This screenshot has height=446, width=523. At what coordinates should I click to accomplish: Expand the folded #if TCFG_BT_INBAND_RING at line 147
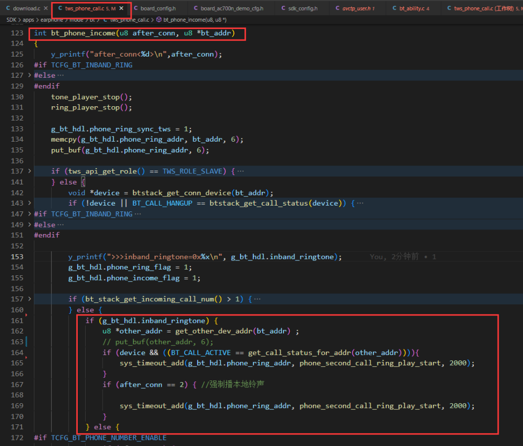[x=30, y=213]
